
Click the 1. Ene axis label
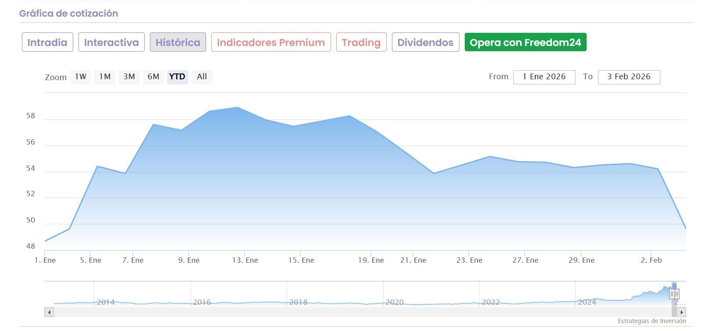(x=45, y=260)
